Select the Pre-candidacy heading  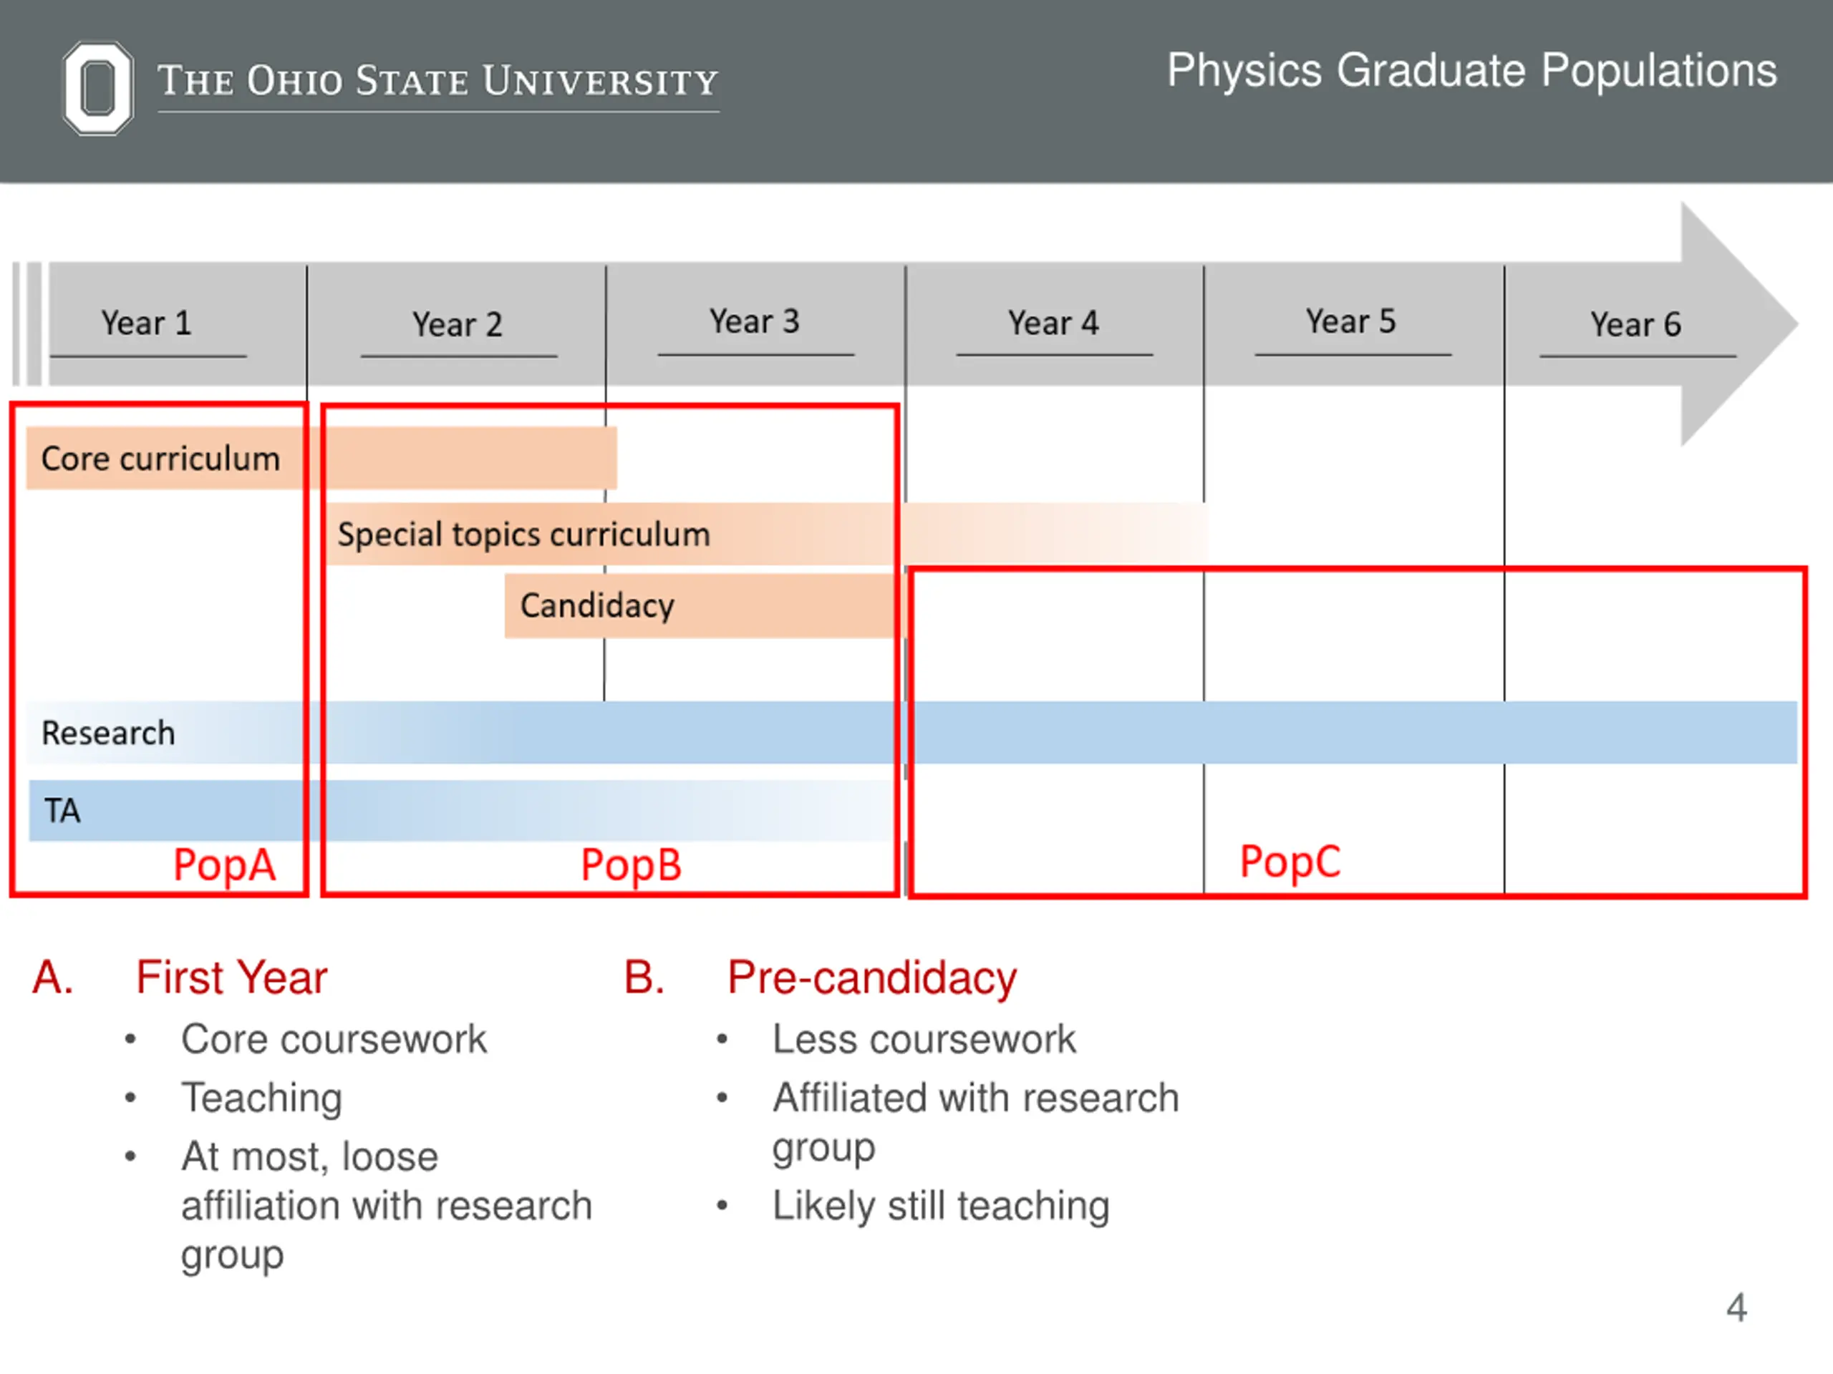[872, 978]
